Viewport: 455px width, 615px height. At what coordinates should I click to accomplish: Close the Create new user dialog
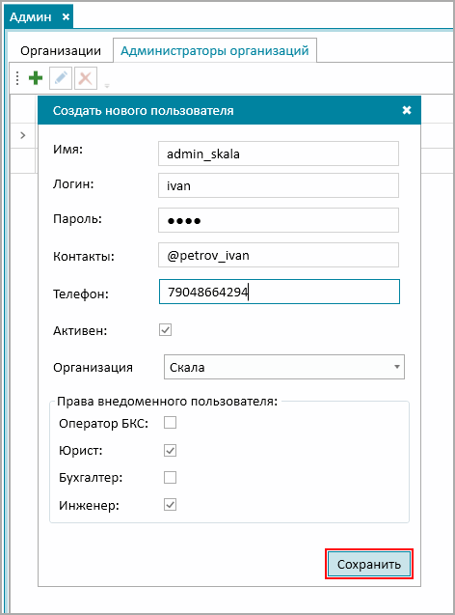point(407,110)
